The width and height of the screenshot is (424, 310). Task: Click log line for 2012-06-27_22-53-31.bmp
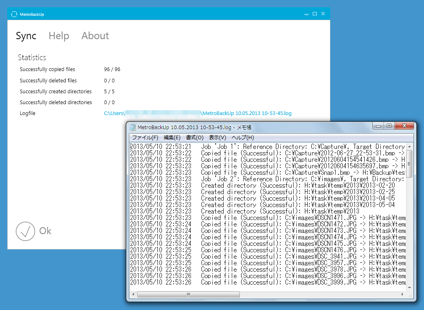tap(268, 153)
